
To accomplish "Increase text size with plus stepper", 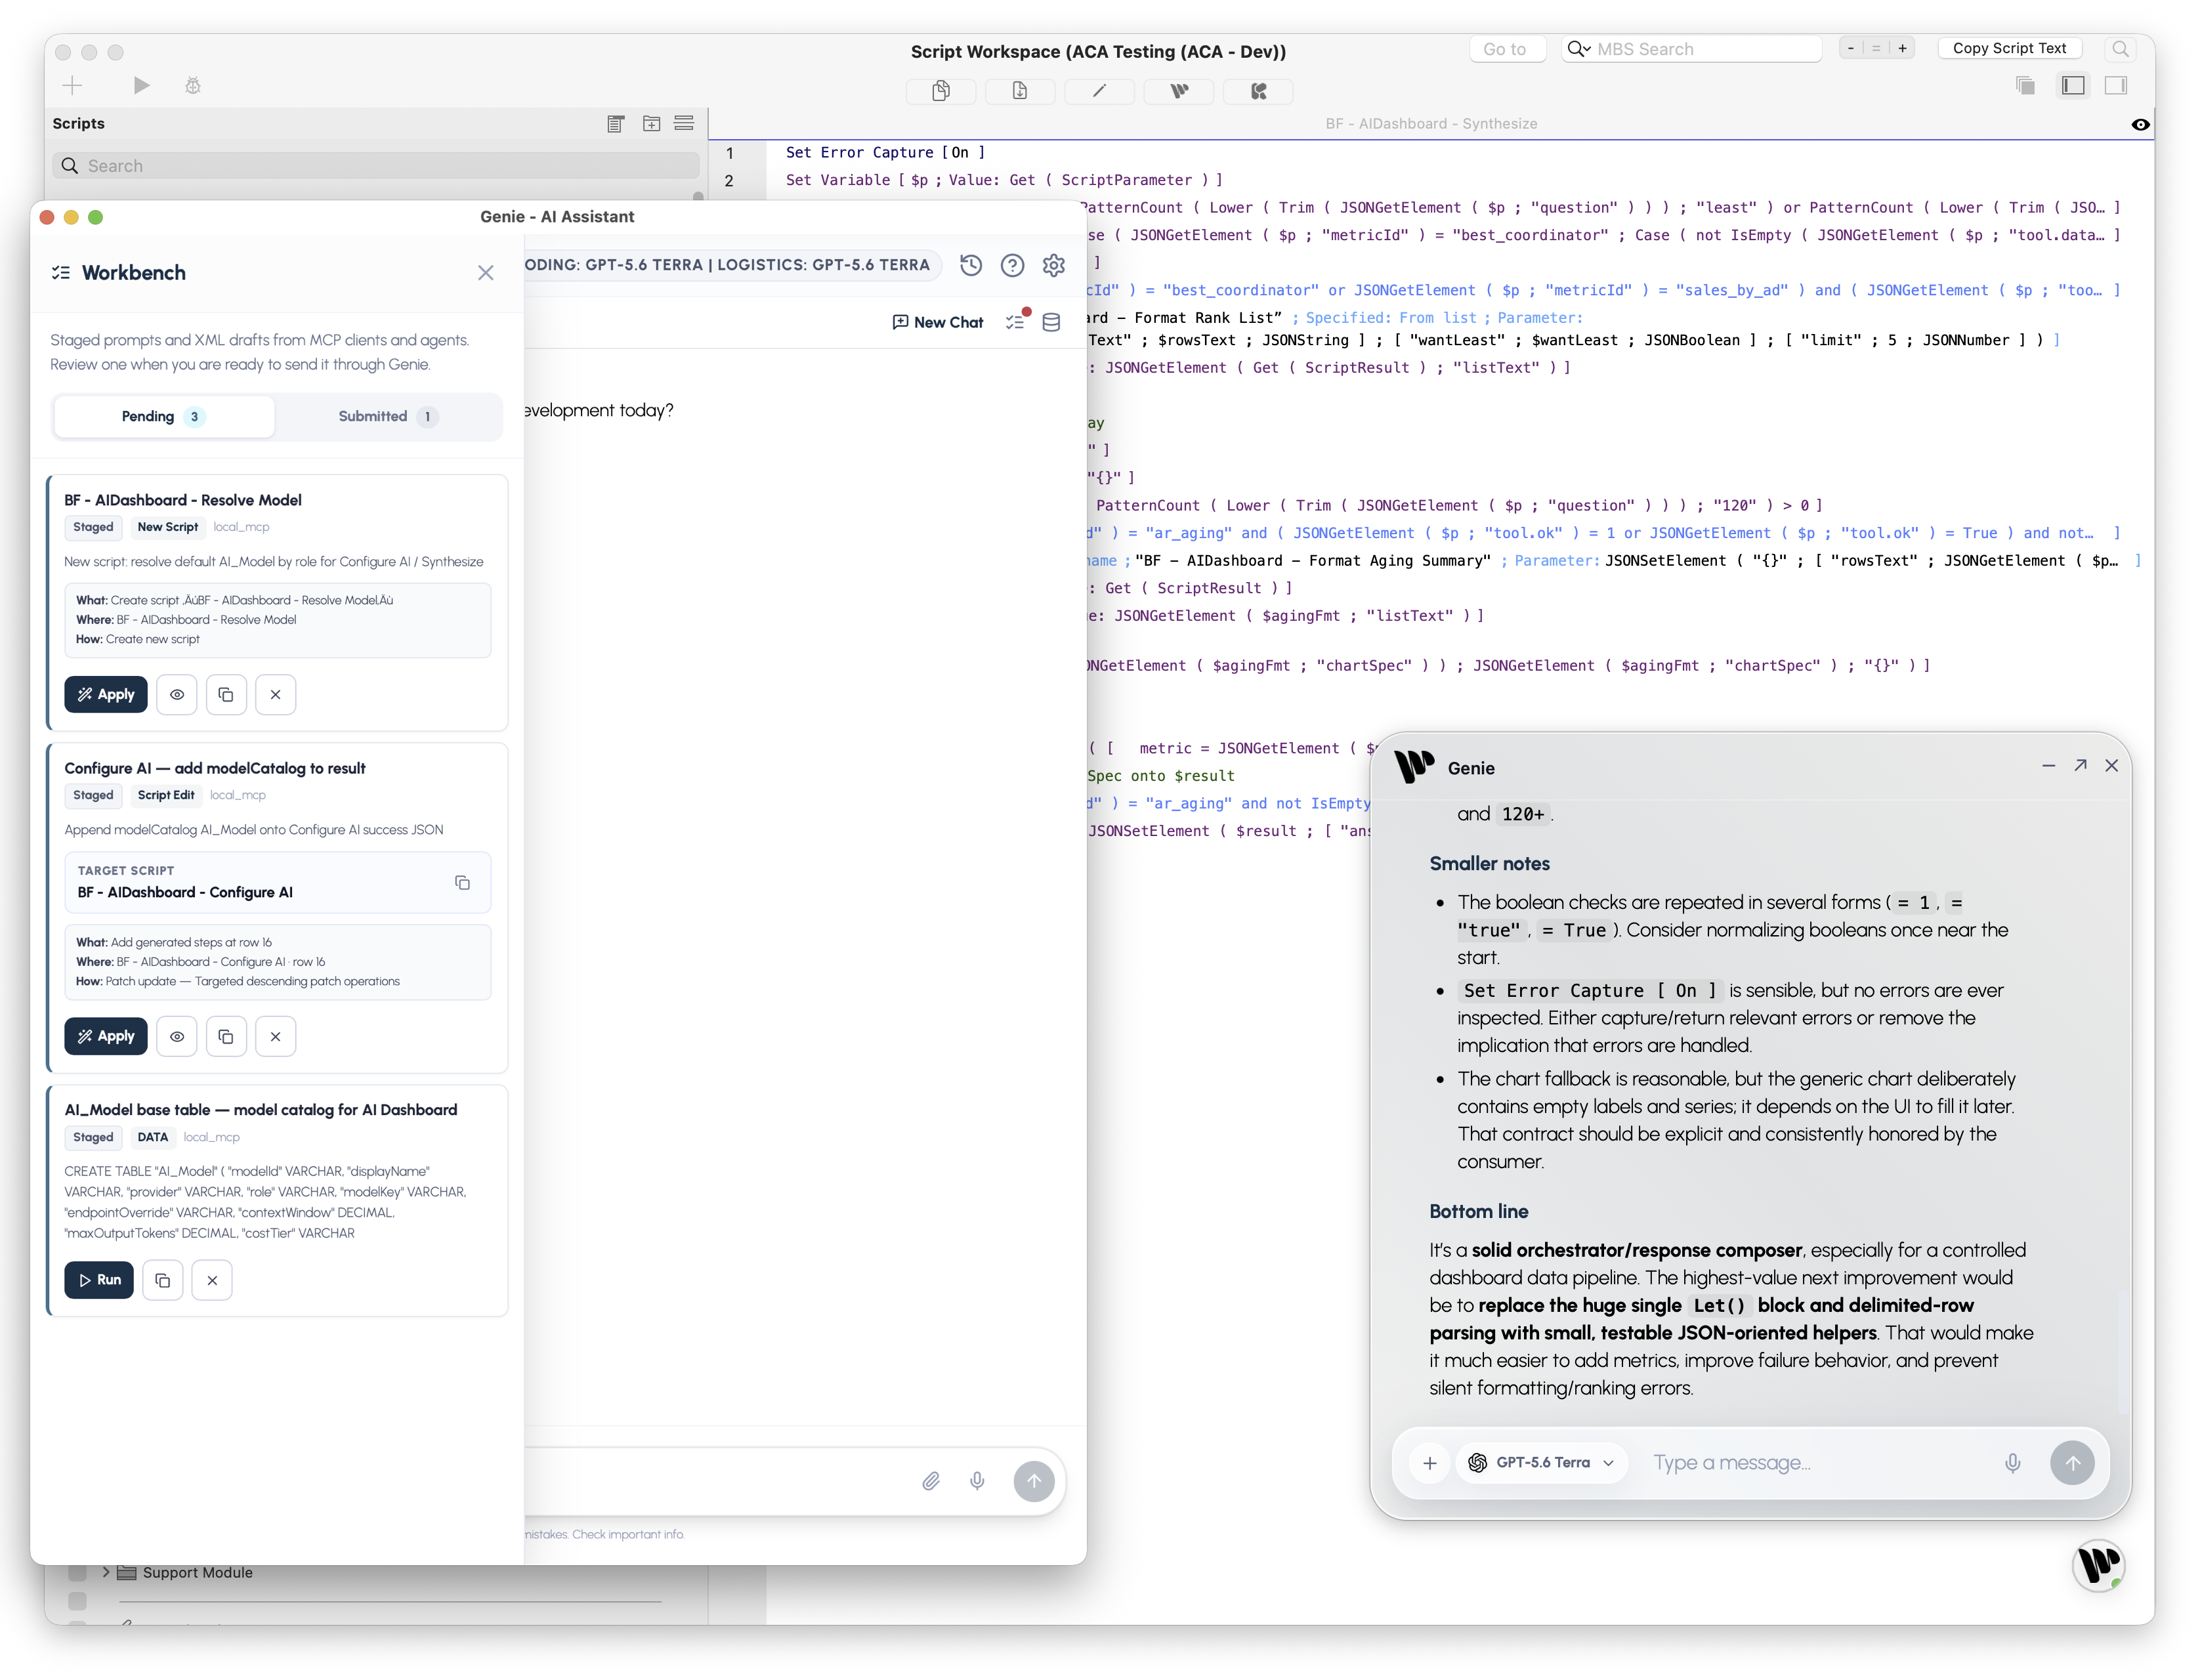I will (x=1902, y=48).
